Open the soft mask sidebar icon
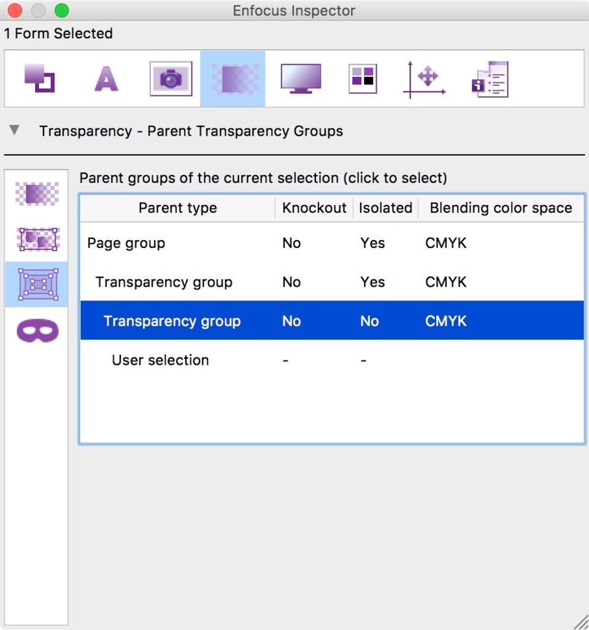Image resolution: width=589 pixels, height=630 pixels. pyautogui.click(x=38, y=330)
